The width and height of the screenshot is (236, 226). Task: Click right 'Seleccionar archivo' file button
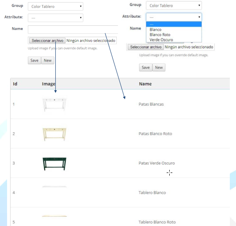146,47
